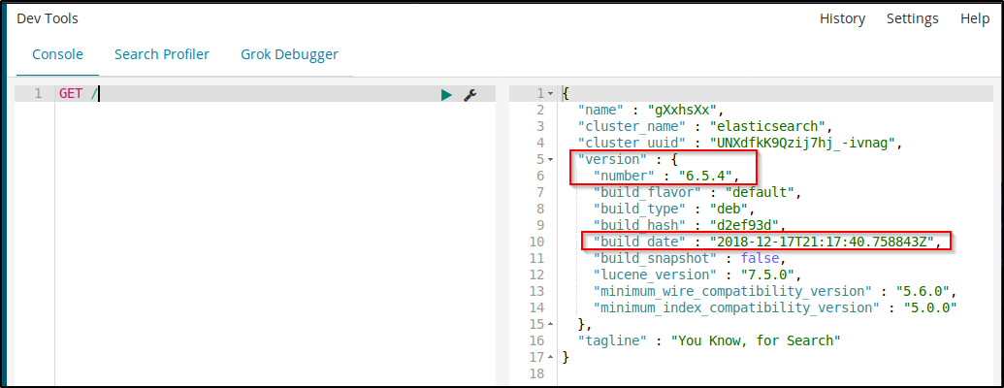Click the build_snapshot value false
This screenshot has height=388, width=1004.
[761, 258]
